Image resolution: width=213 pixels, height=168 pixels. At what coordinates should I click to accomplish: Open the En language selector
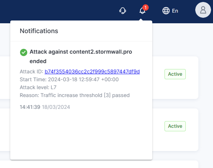pos(175,11)
